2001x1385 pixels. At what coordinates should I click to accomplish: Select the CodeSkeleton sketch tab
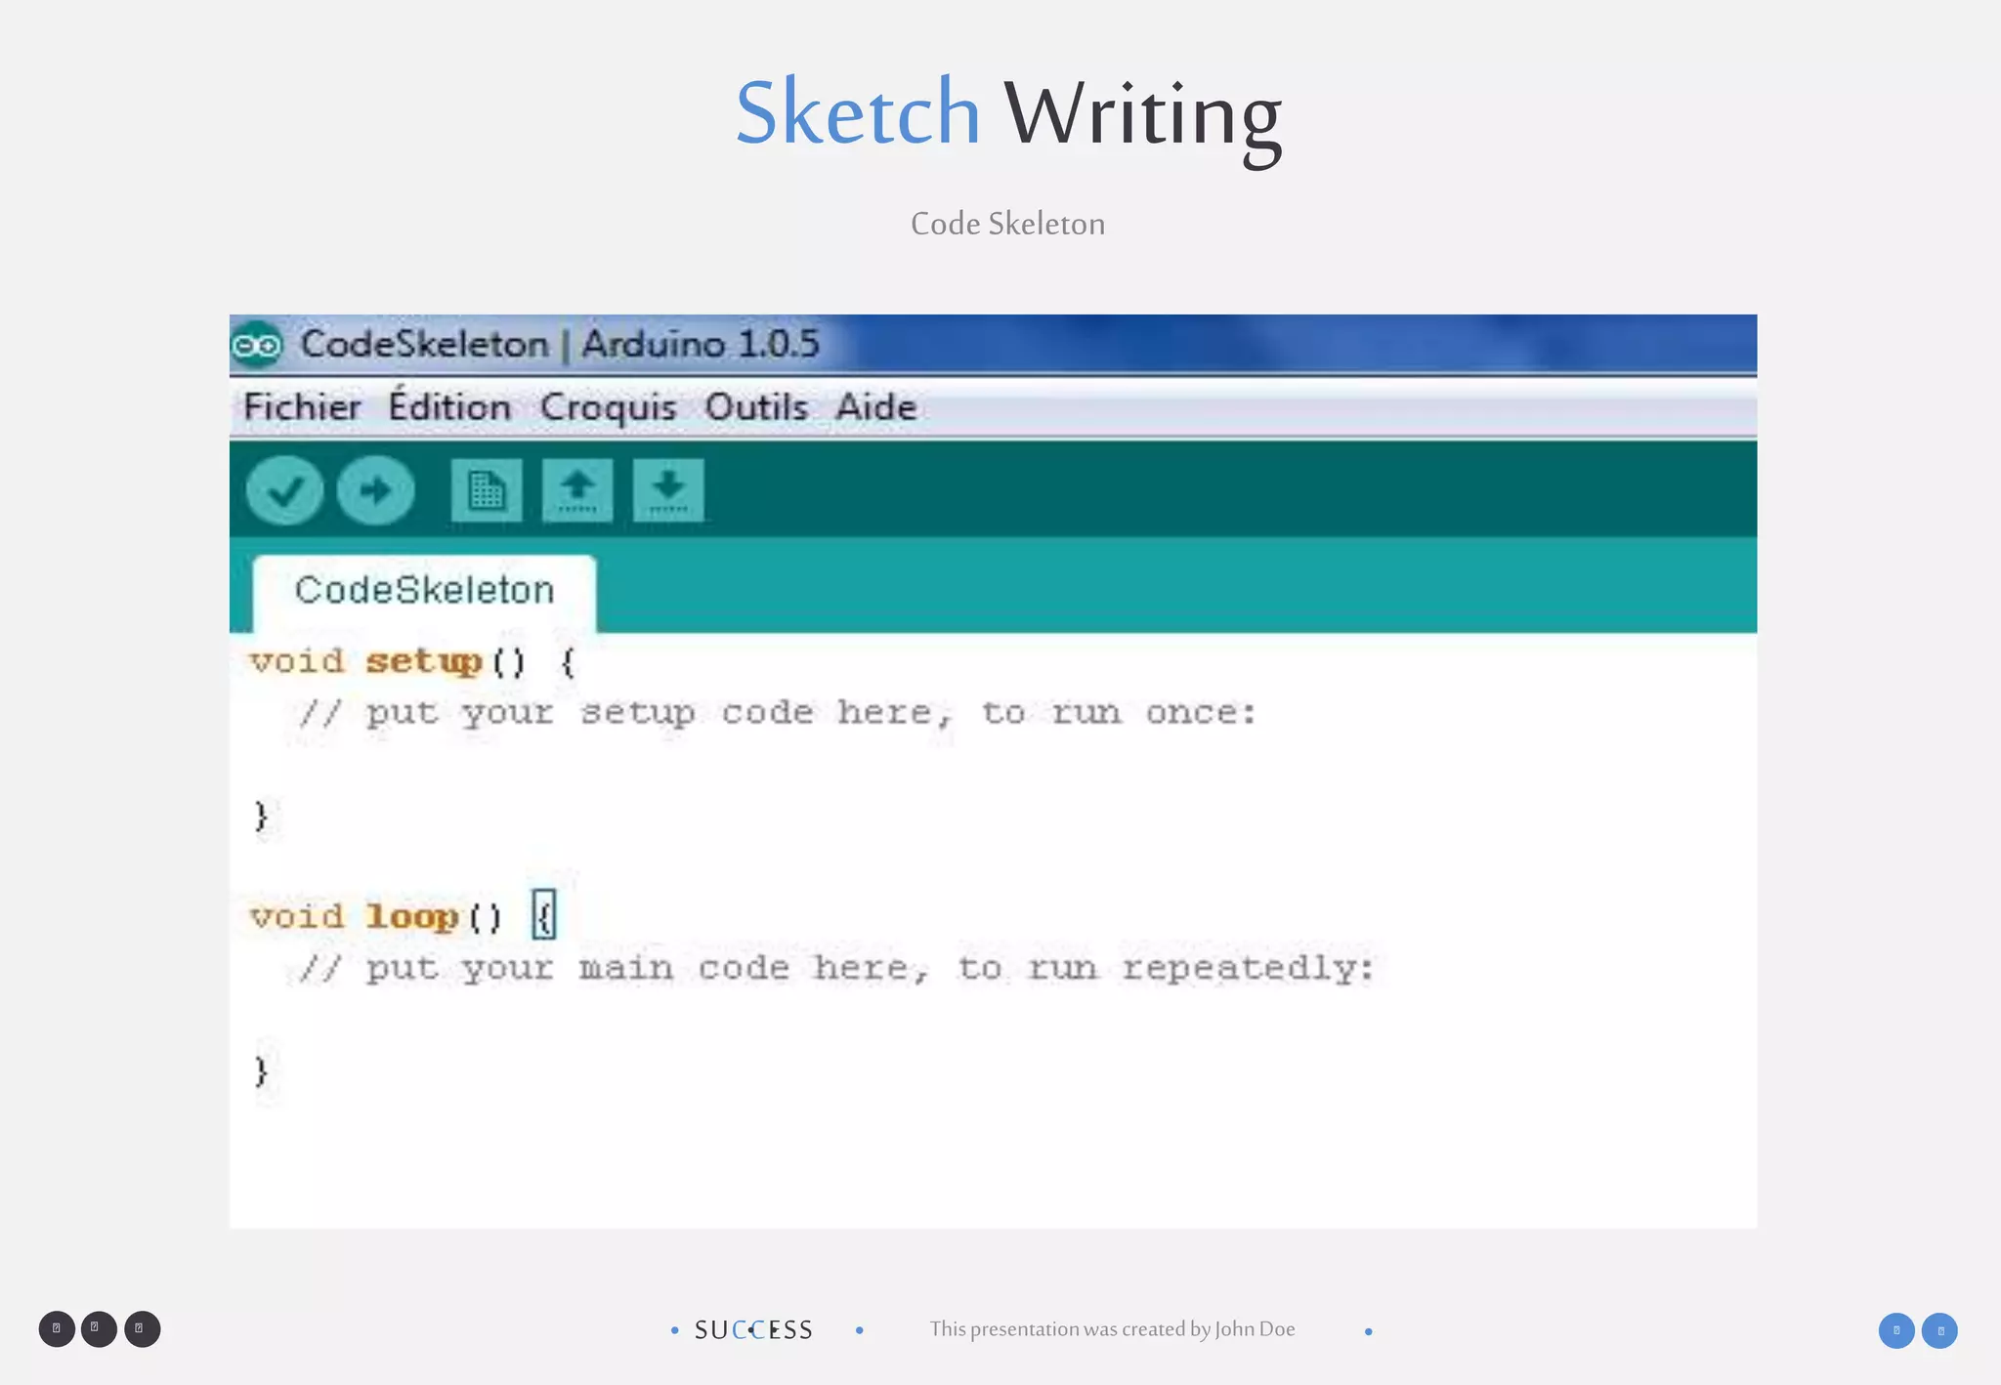tap(424, 590)
